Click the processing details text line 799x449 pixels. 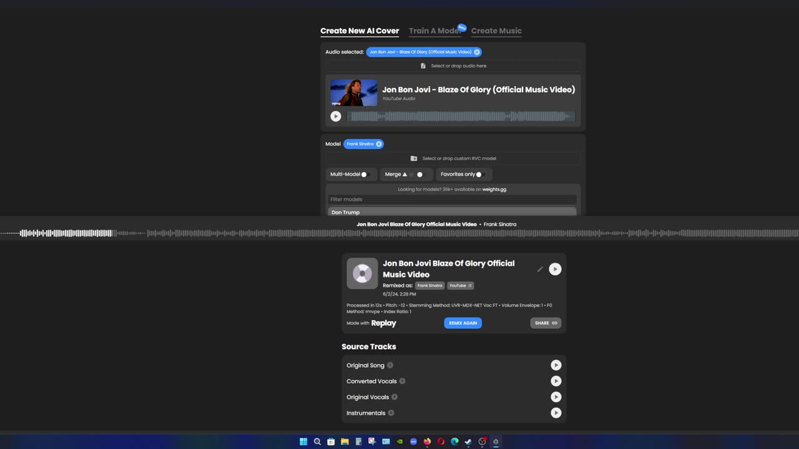pos(449,308)
